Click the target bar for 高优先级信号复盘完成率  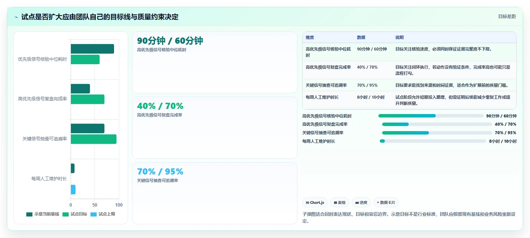[87, 99]
